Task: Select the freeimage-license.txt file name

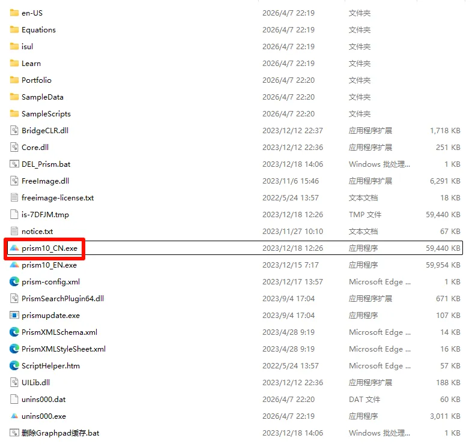Action: pyautogui.click(x=58, y=198)
